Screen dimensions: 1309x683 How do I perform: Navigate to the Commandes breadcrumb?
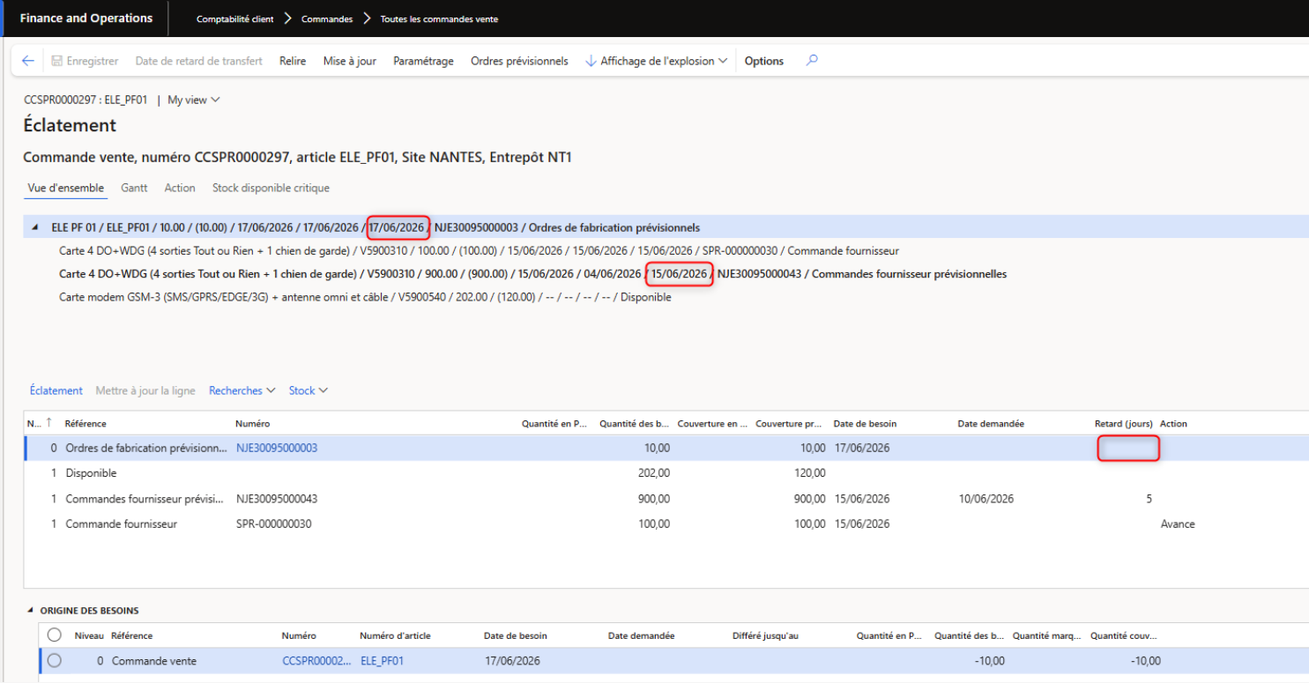pos(327,19)
